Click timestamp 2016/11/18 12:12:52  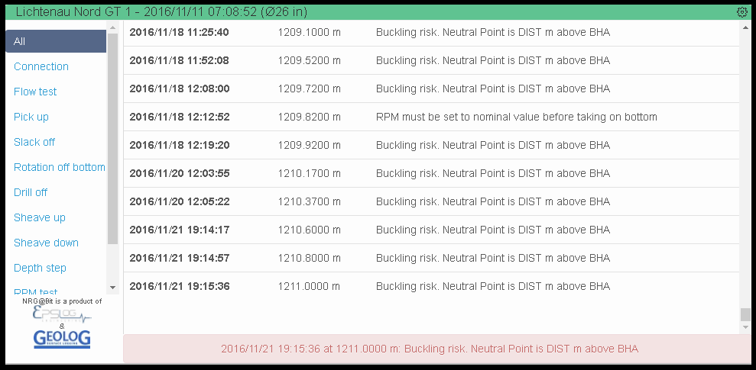[x=180, y=117]
